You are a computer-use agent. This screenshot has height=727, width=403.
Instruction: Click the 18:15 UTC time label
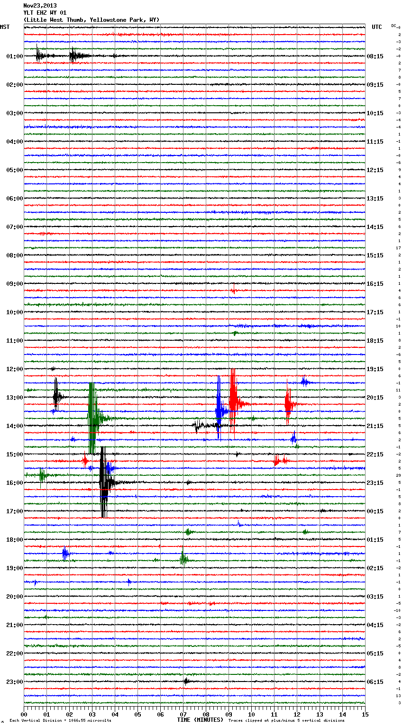coord(375,341)
